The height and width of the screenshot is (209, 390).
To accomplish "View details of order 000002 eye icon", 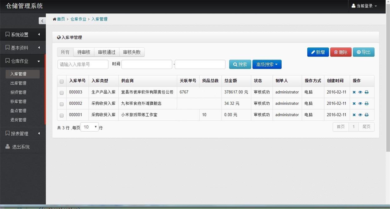I will click(x=360, y=104).
